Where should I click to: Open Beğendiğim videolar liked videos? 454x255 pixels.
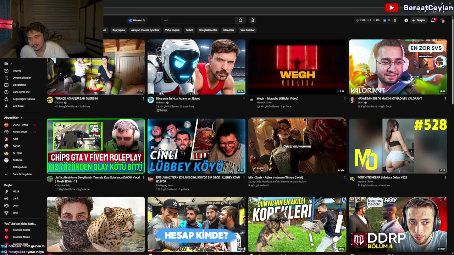24,99
